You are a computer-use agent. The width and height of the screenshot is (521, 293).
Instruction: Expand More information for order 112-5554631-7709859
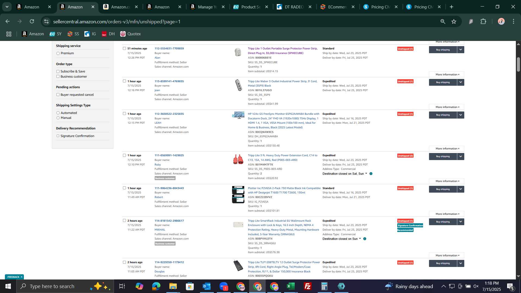(447, 75)
